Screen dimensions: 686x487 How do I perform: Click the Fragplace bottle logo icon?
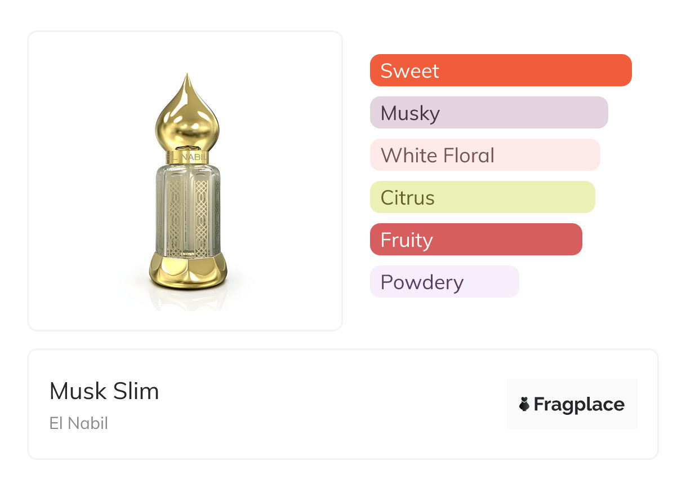click(x=524, y=404)
